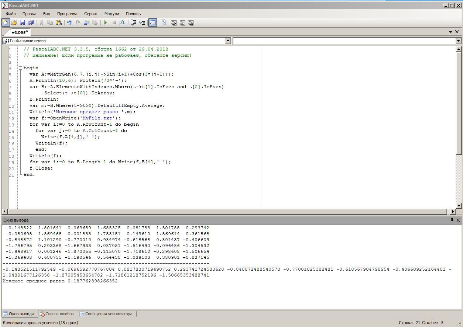The width and height of the screenshot is (463, 327).
Task: Open the document tab list arrow
Action: click(x=451, y=32)
